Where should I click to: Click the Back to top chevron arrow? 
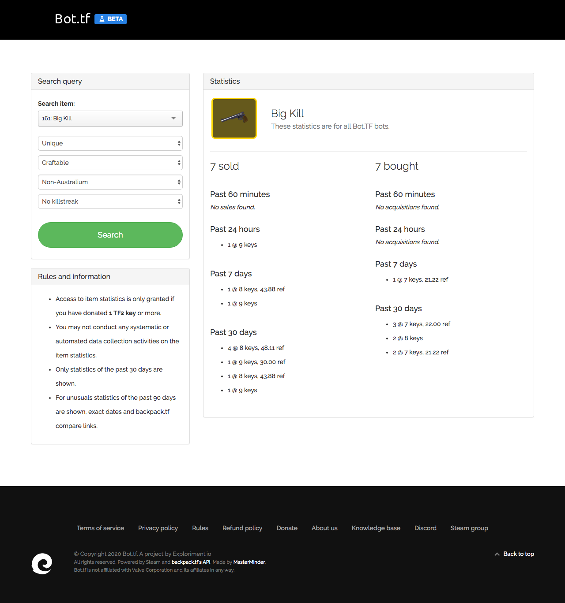497,554
